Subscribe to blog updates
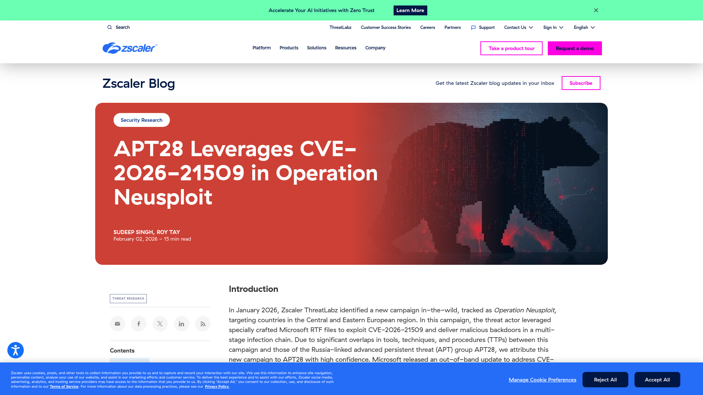Image resolution: width=703 pixels, height=395 pixels. pyautogui.click(x=581, y=83)
